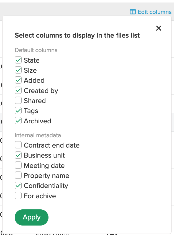This screenshot has height=235, width=174.
Task: Toggle the Archived column checkbox
Action: (18, 121)
